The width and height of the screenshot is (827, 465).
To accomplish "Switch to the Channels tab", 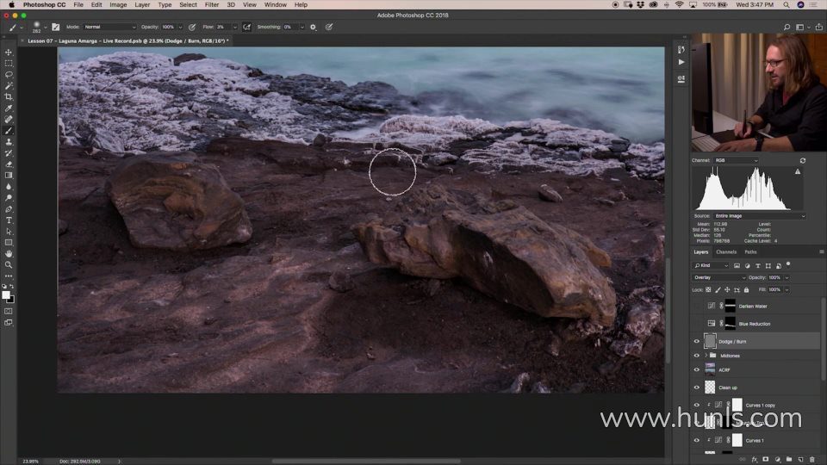I will point(726,252).
